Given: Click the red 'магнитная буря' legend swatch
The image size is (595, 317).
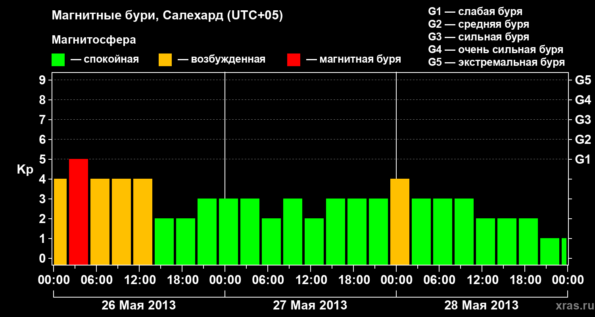Looking at the screenshot, I should coord(294,60).
